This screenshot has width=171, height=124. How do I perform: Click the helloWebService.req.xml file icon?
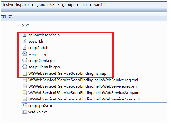[25, 80]
